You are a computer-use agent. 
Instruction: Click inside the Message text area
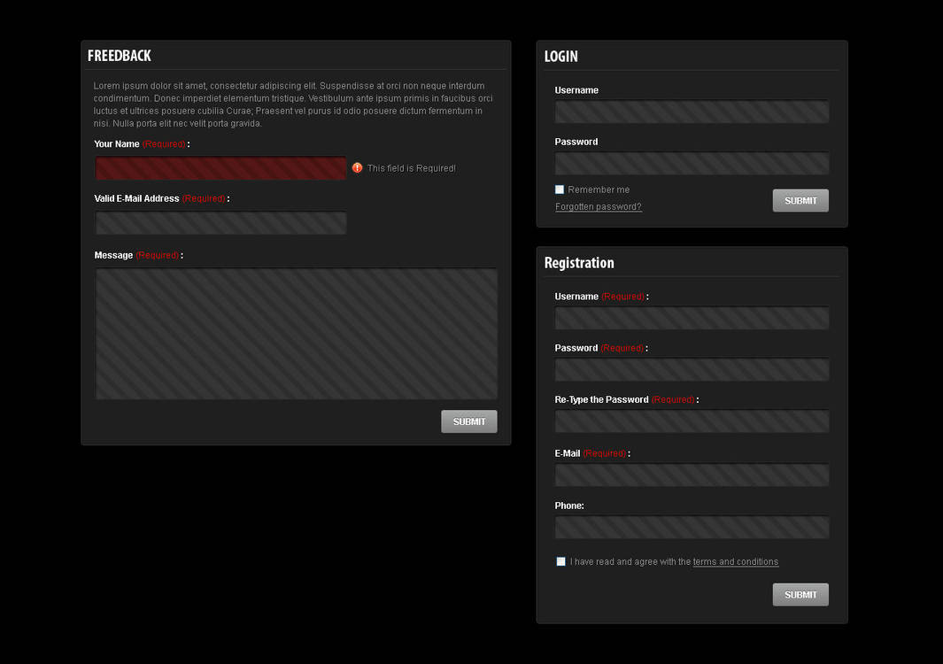296,333
